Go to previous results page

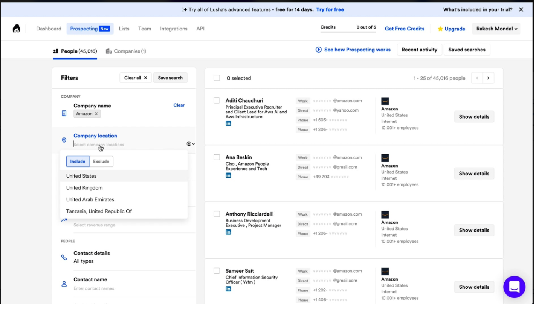click(x=478, y=78)
